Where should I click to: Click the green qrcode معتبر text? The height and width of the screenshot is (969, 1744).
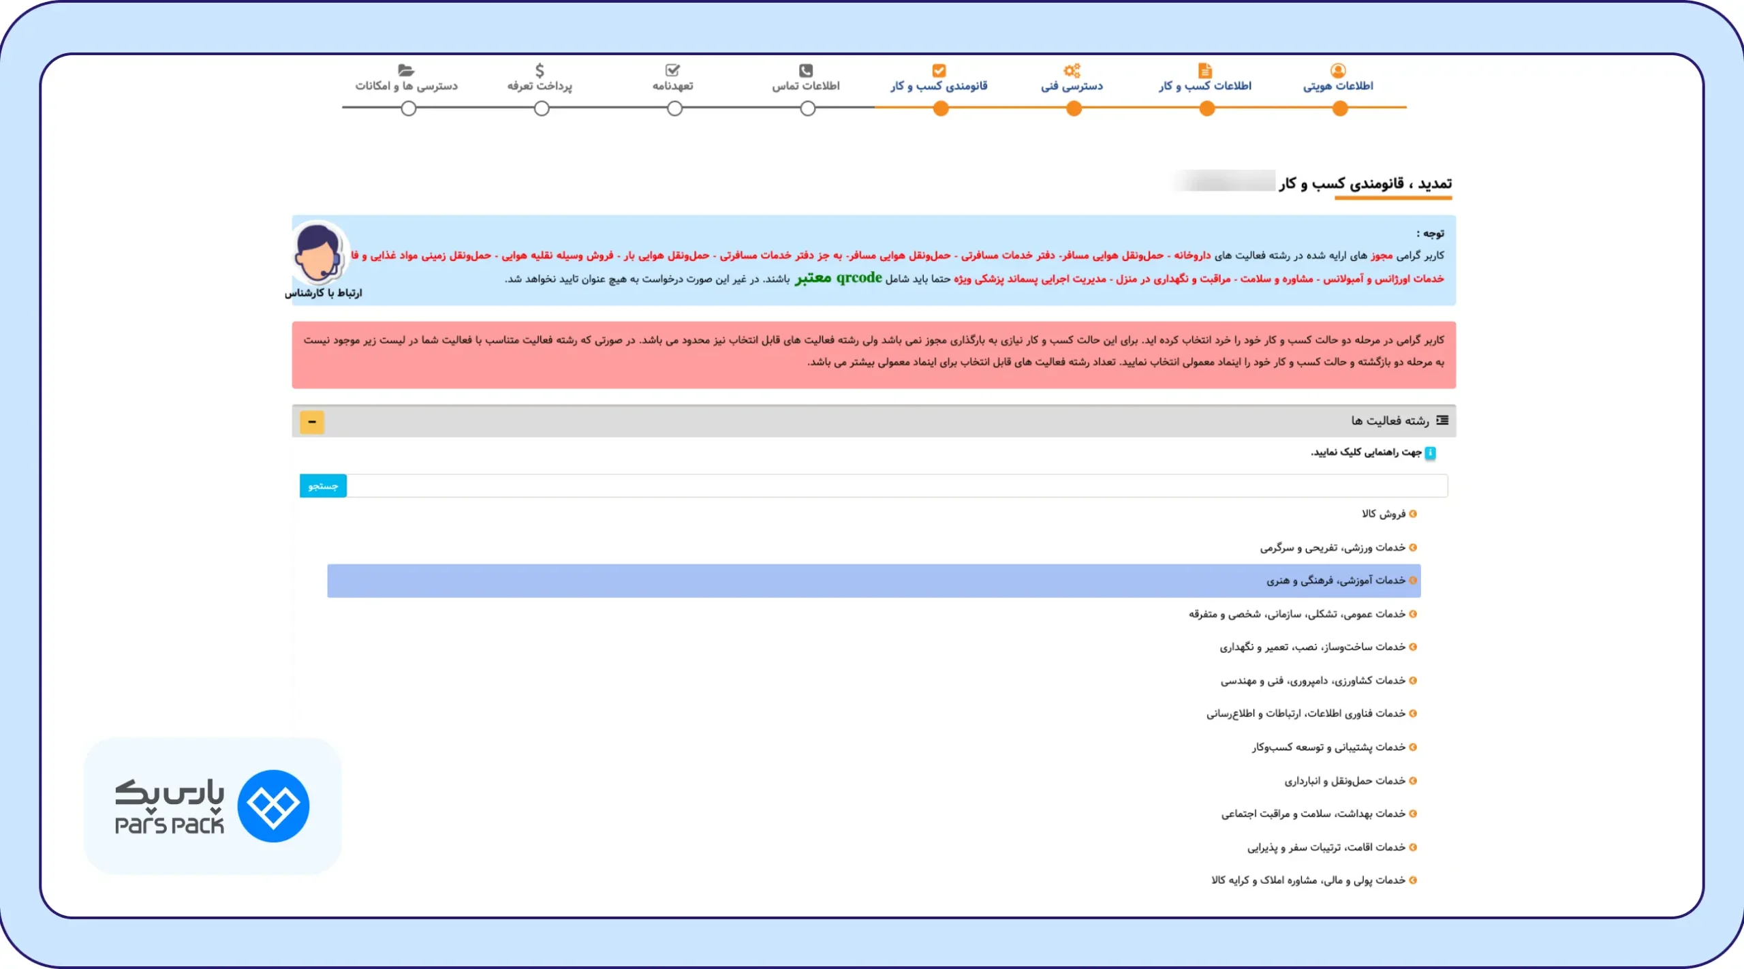click(x=838, y=278)
